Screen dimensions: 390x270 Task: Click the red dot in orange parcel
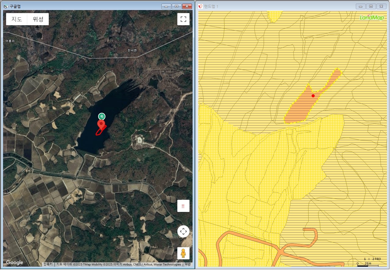click(313, 96)
